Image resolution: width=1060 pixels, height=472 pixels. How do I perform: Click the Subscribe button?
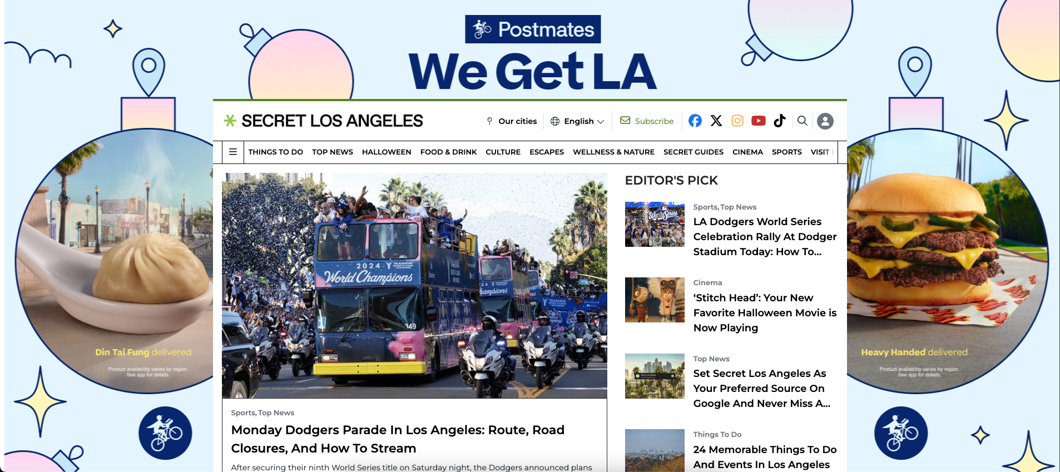(x=647, y=121)
